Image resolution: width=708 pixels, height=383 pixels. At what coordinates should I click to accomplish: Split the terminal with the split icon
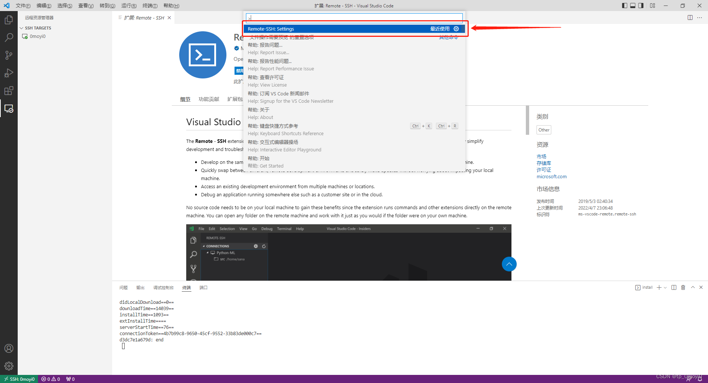[x=674, y=287]
